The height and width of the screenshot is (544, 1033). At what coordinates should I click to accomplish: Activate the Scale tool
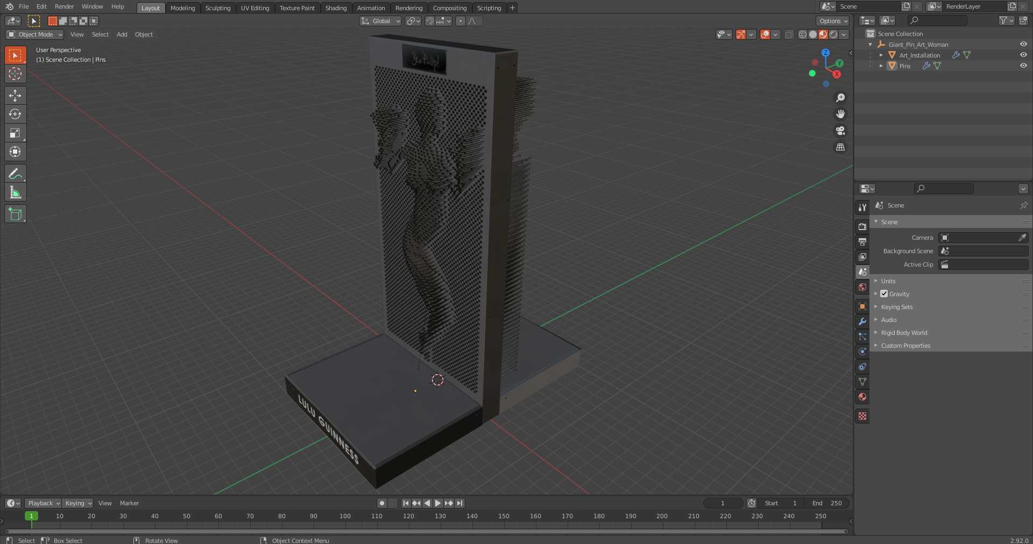point(15,133)
